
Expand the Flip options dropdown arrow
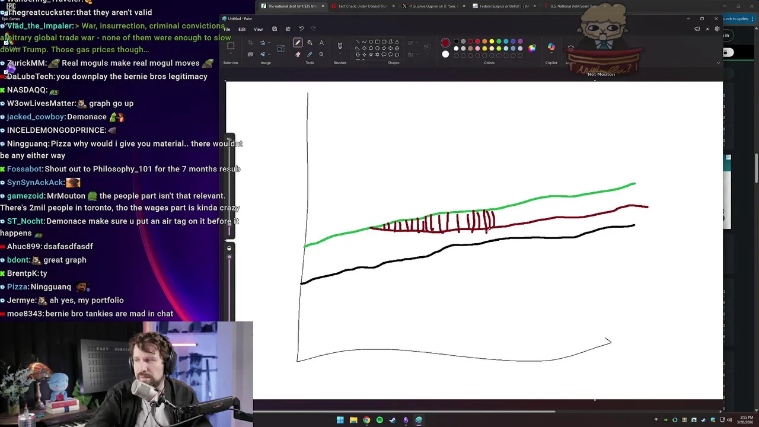[x=269, y=54]
